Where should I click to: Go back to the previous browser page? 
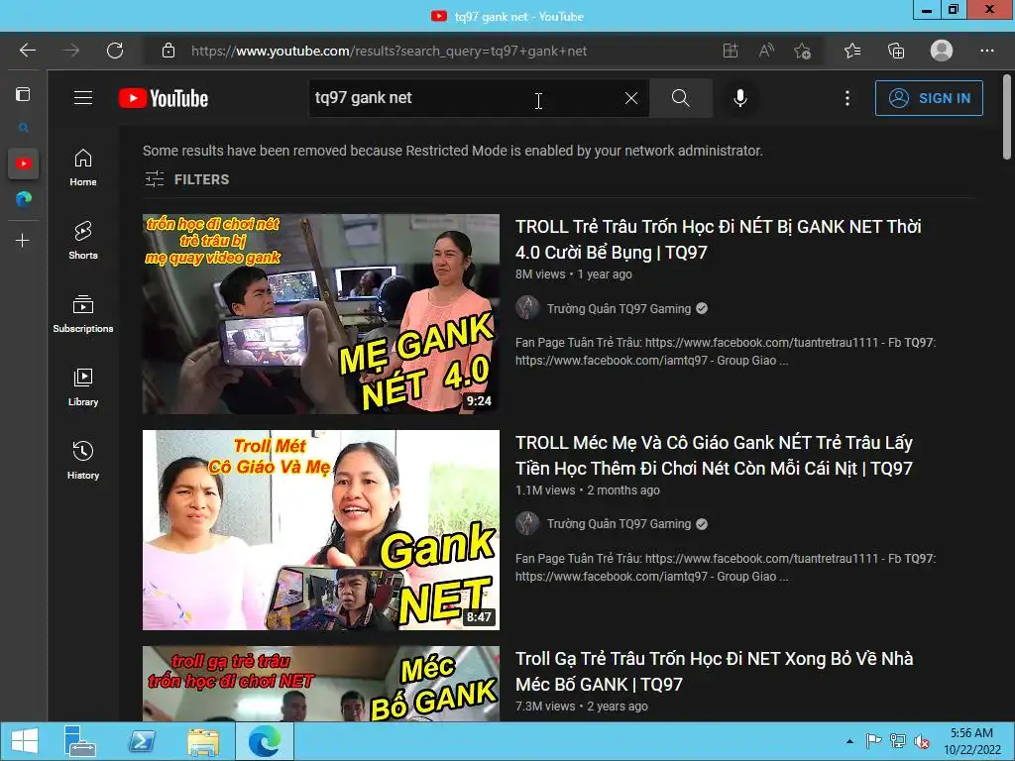(x=27, y=51)
